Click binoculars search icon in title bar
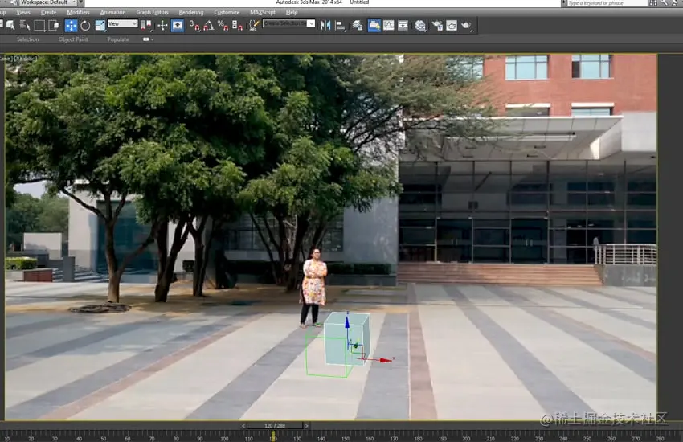 (x=652, y=3)
